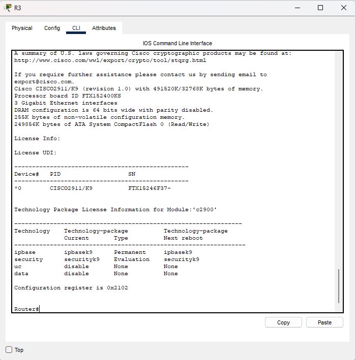
Task: Click the cisco.com stqrg.html URL text
Action: click(x=110, y=60)
